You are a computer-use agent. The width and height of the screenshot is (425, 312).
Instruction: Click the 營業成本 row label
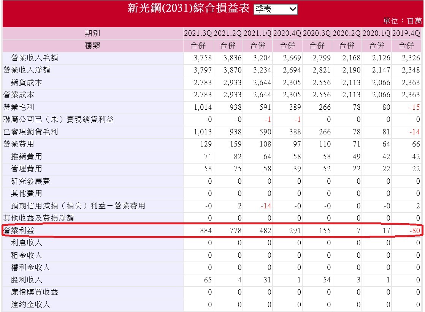click(19, 95)
